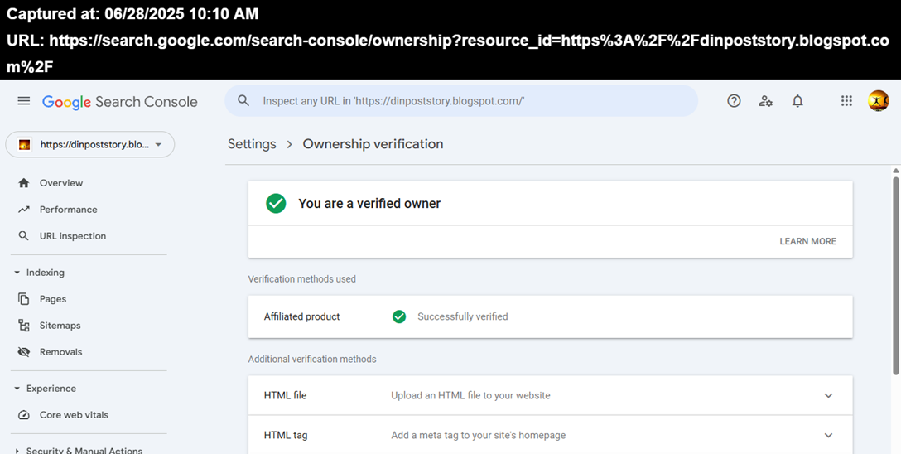Click the Removals crossed-eye icon
Screen dimensions: 901x454
(23, 352)
